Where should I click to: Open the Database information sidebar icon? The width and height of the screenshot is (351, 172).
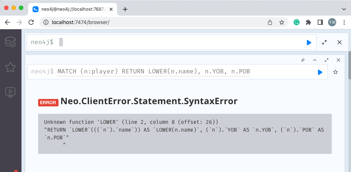10,42
